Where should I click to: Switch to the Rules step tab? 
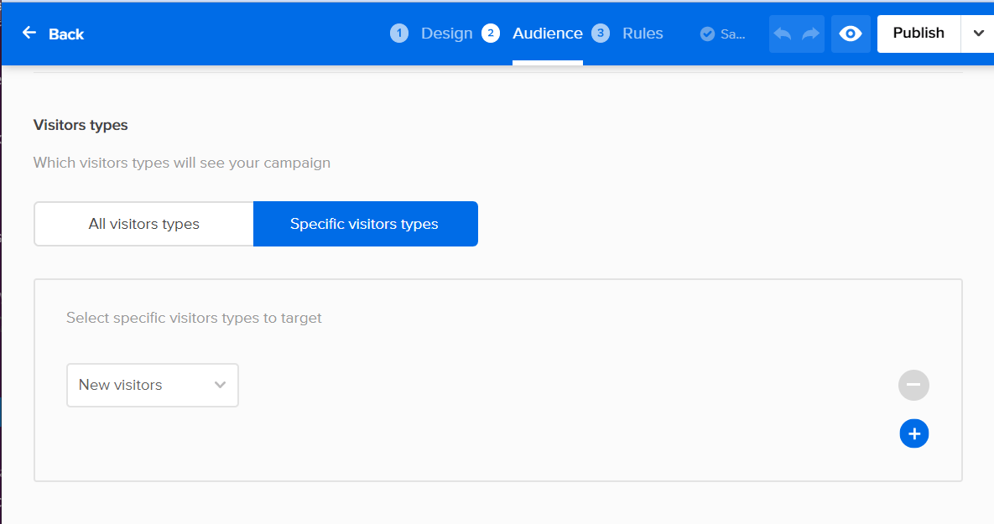(643, 34)
